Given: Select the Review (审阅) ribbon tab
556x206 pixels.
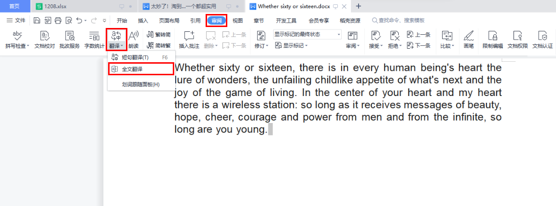Looking at the screenshot, I should tap(217, 21).
